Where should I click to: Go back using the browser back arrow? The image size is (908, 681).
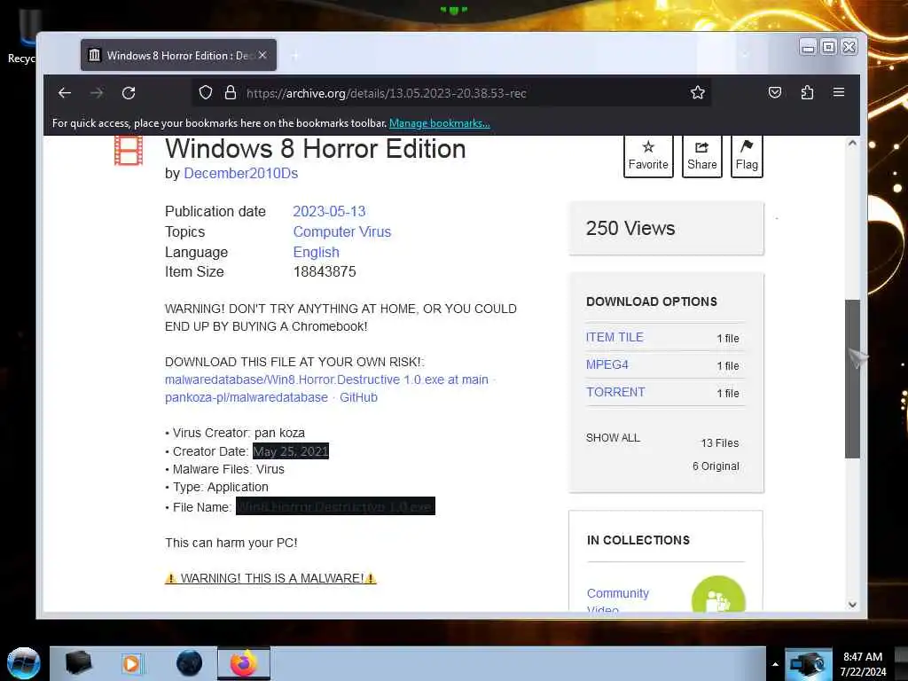coord(64,92)
